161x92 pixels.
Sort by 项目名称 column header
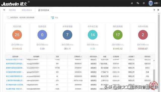[15, 56]
